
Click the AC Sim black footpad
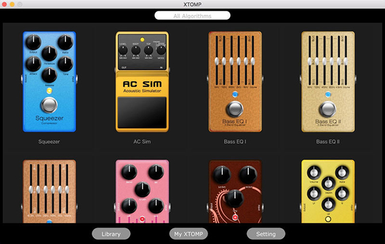[x=142, y=112]
